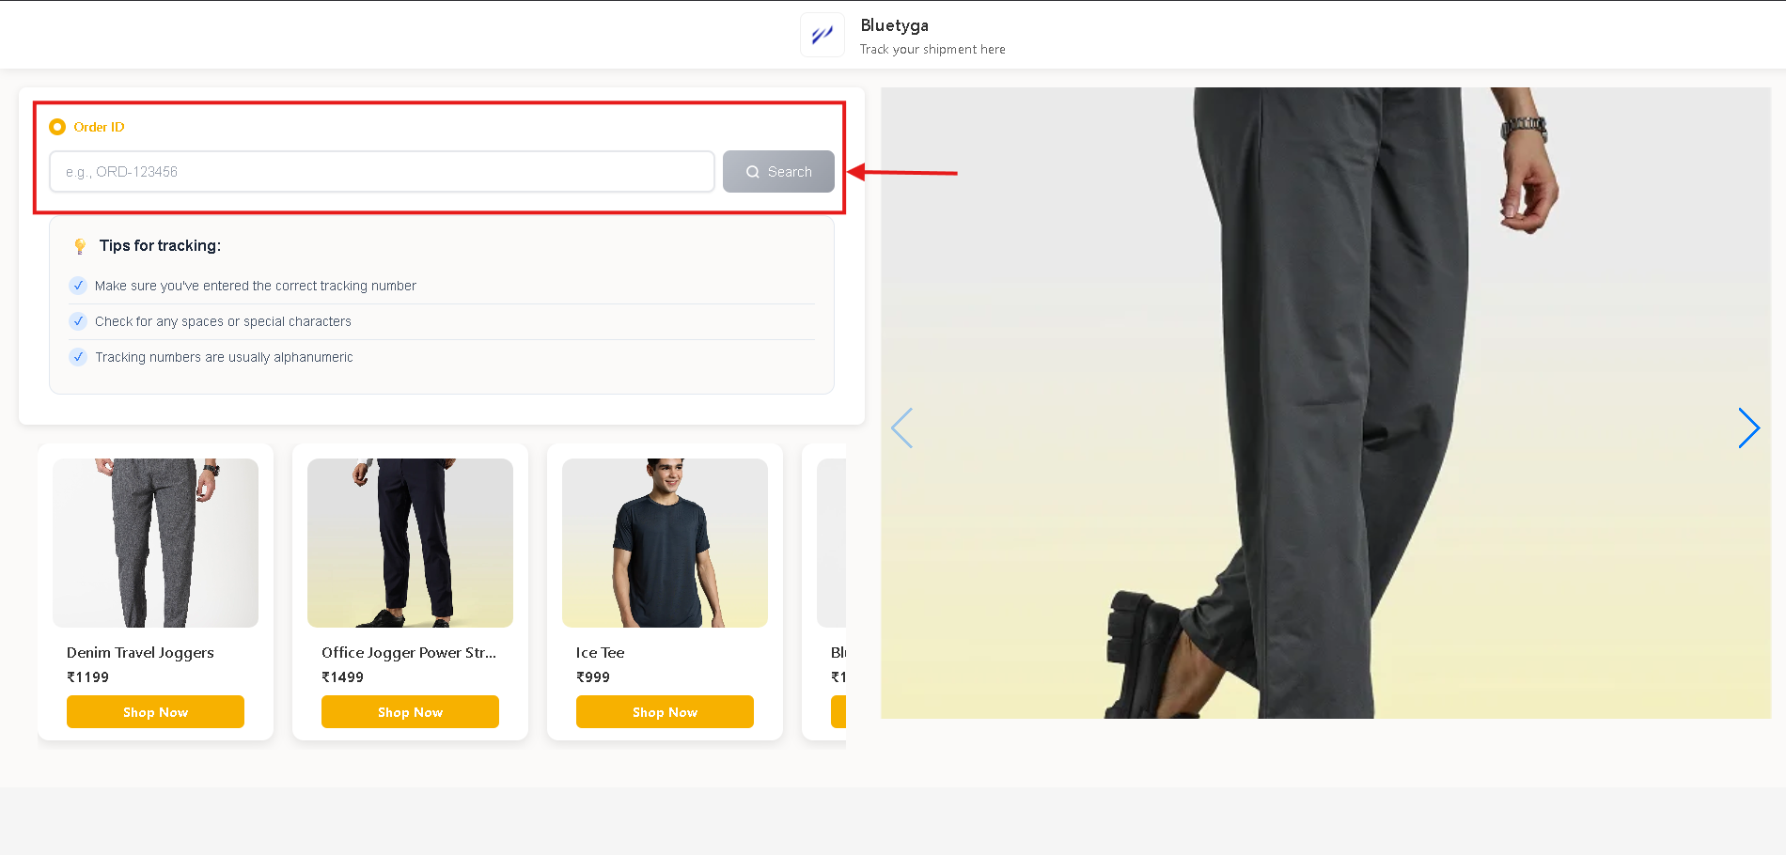Click 'Check for any spaces or special characters'
The width and height of the screenshot is (1786, 855).
pos(223,321)
